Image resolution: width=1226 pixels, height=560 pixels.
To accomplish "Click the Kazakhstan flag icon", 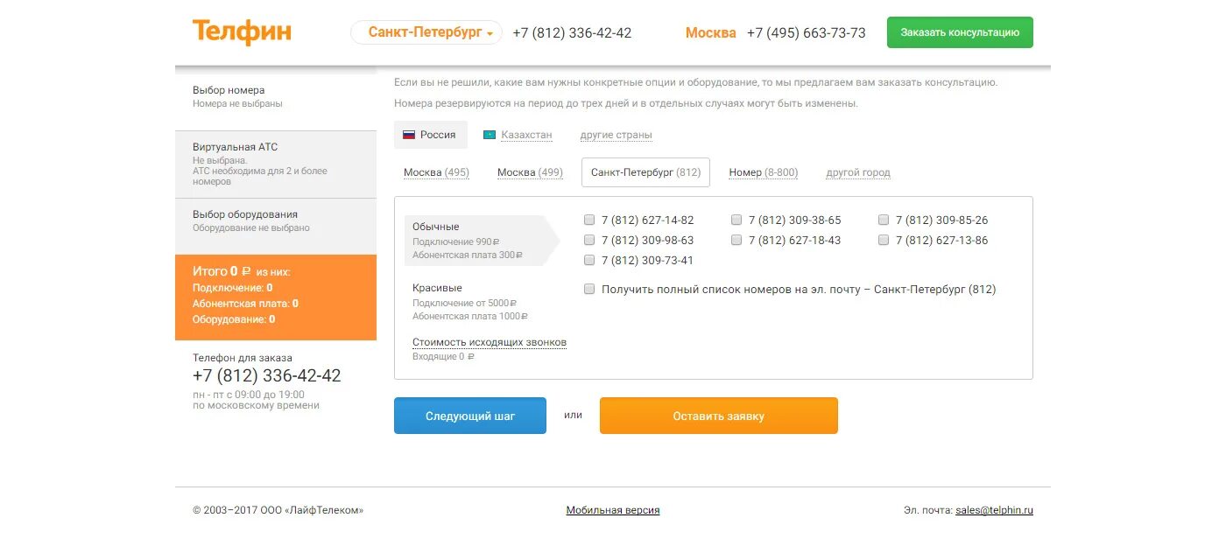I will click(490, 135).
